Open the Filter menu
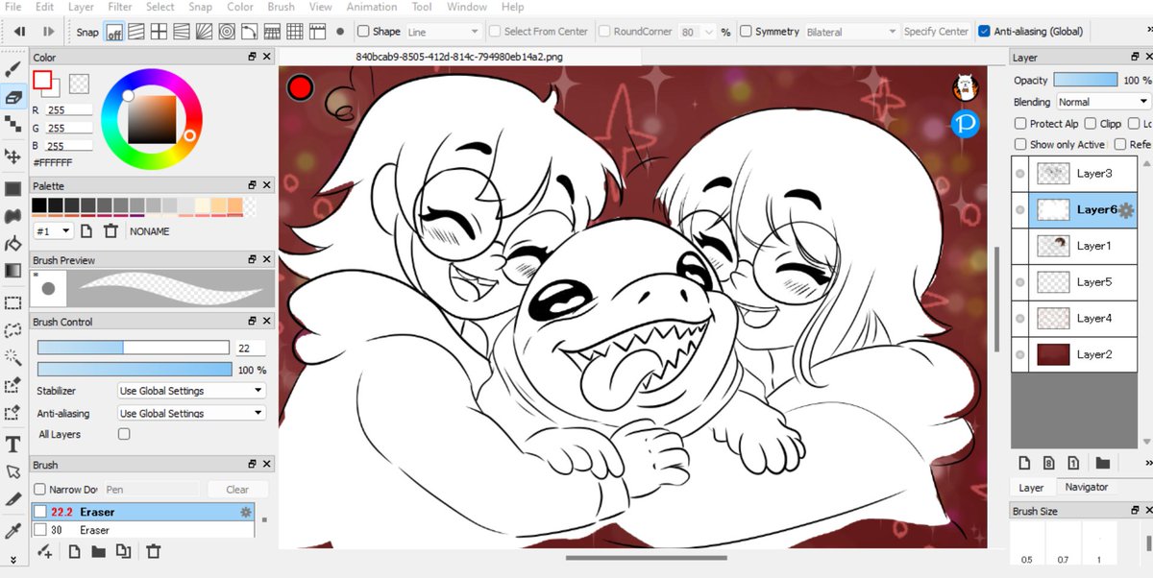Image resolution: width=1153 pixels, height=578 pixels. (x=119, y=7)
